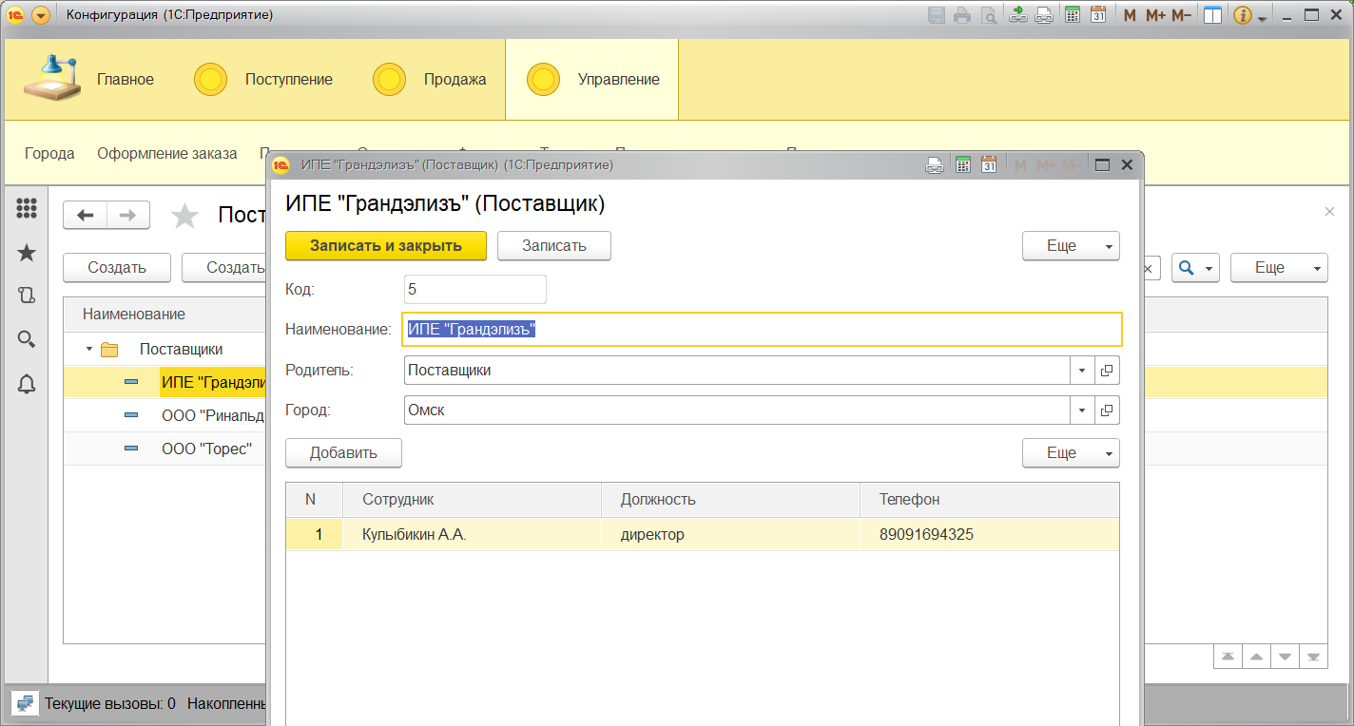Open the Город value form button

[x=1108, y=411]
